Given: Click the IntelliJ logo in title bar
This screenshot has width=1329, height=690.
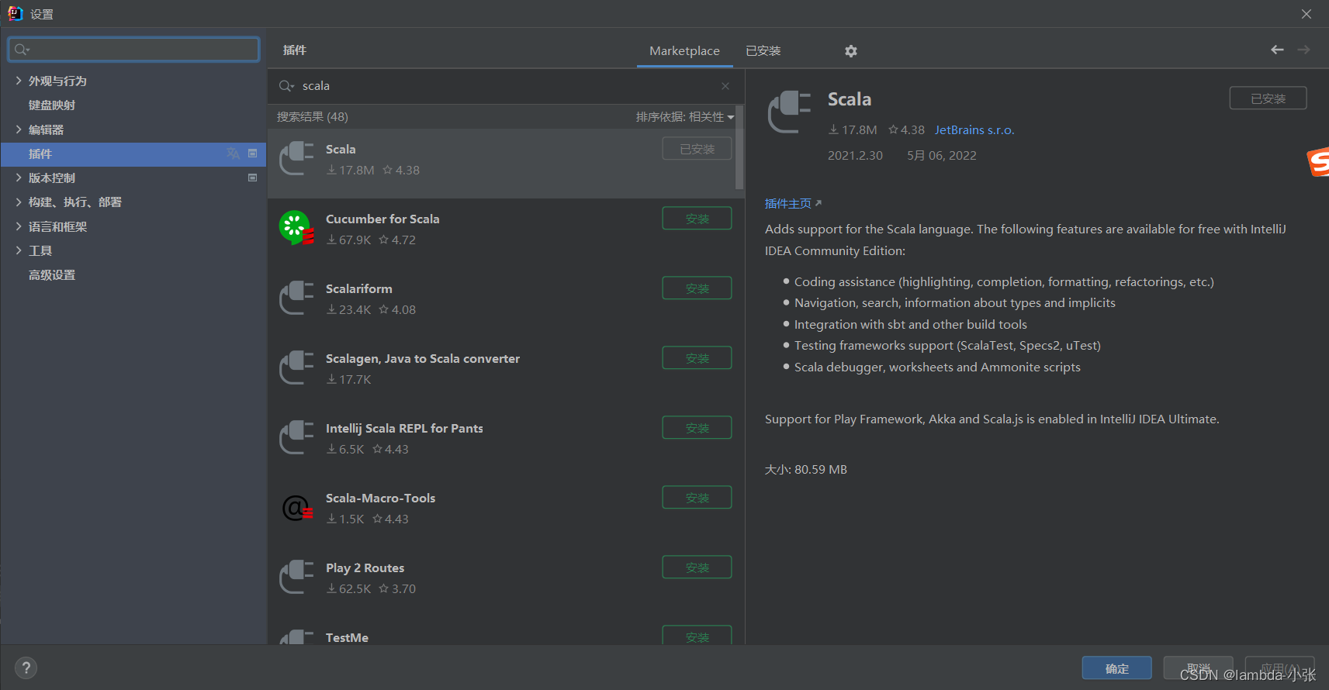Looking at the screenshot, I should [x=15, y=13].
